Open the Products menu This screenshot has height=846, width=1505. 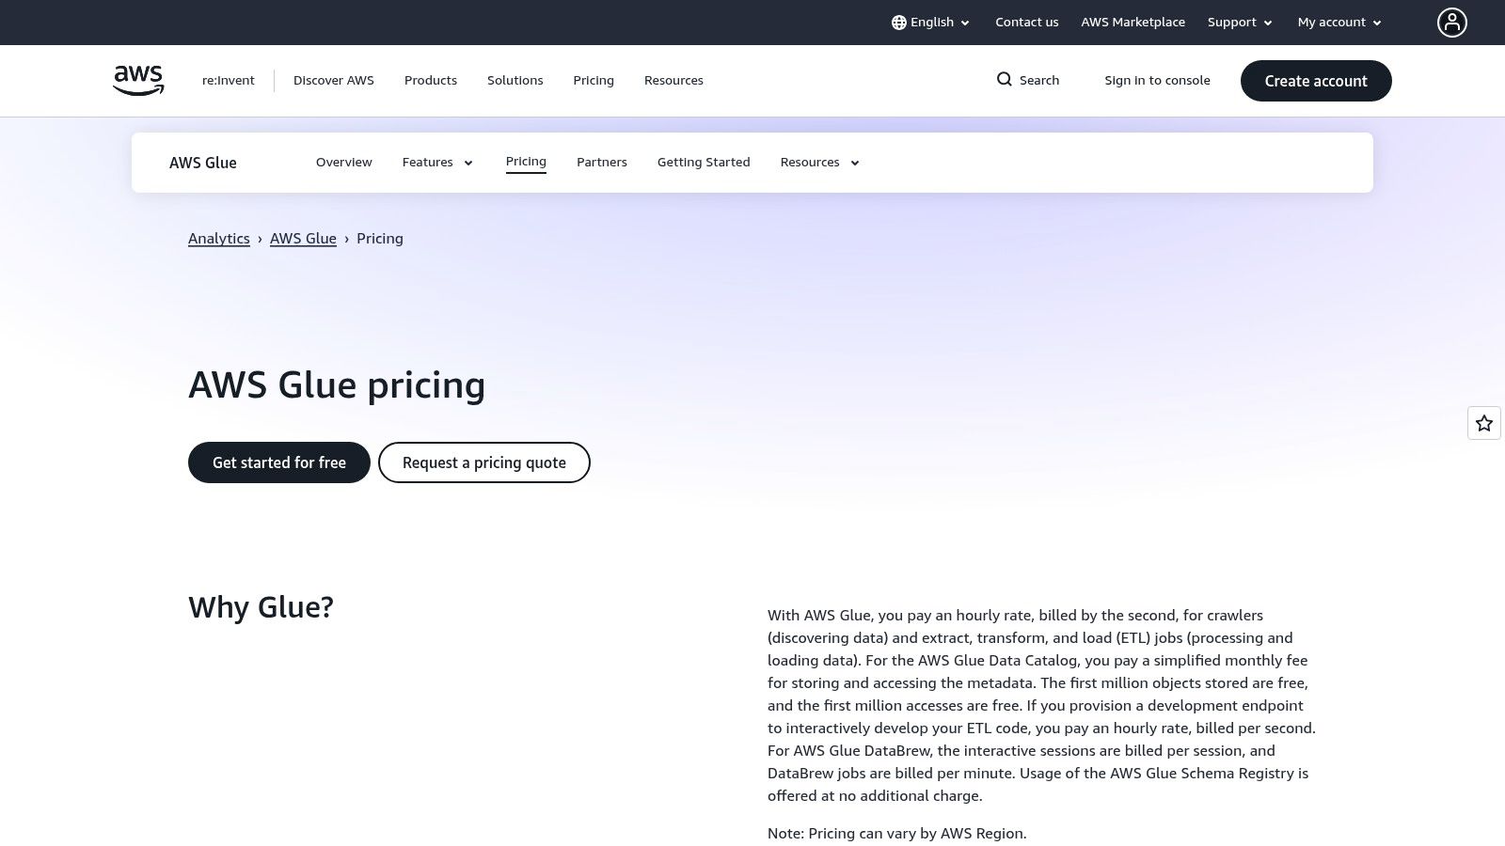[431, 81]
